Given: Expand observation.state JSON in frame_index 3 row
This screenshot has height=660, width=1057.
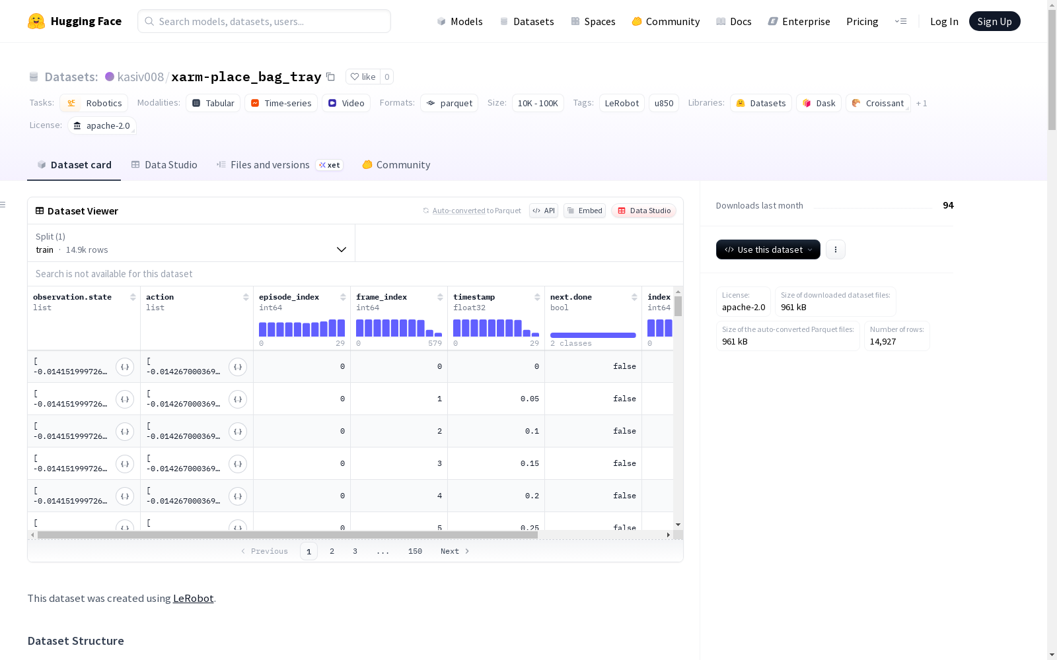Looking at the screenshot, I should (125, 464).
